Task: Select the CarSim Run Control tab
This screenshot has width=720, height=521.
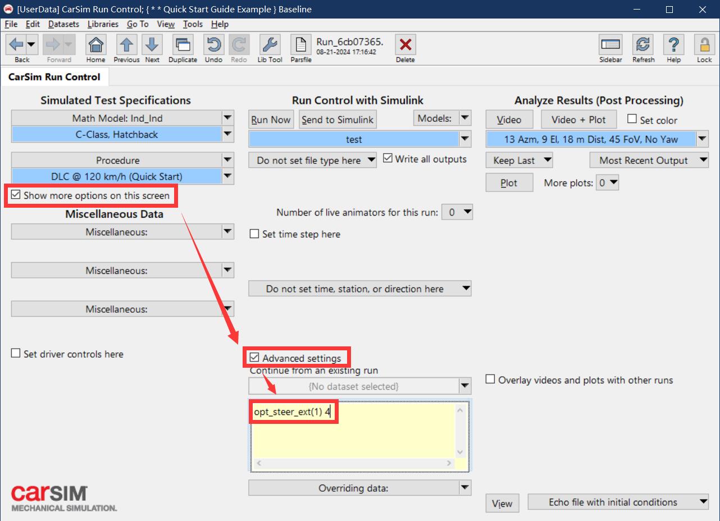Action: click(54, 77)
